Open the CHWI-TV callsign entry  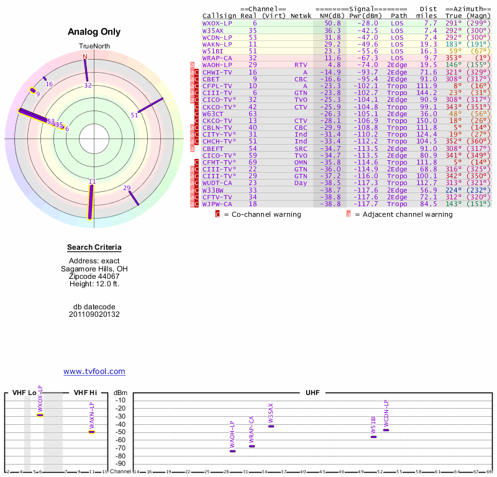pyautogui.click(x=217, y=72)
